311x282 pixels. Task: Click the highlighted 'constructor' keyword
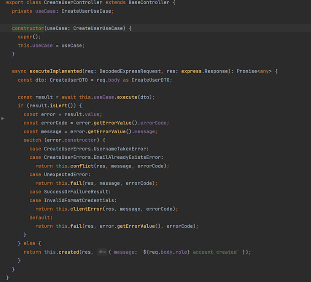point(28,28)
